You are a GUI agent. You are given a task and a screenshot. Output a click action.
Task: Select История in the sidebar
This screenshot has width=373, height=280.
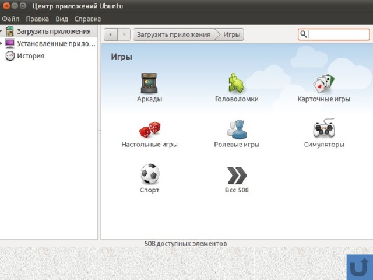(x=31, y=56)
